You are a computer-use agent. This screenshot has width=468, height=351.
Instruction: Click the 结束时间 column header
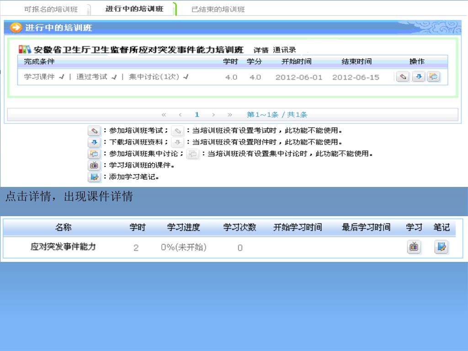click(356, 62)
